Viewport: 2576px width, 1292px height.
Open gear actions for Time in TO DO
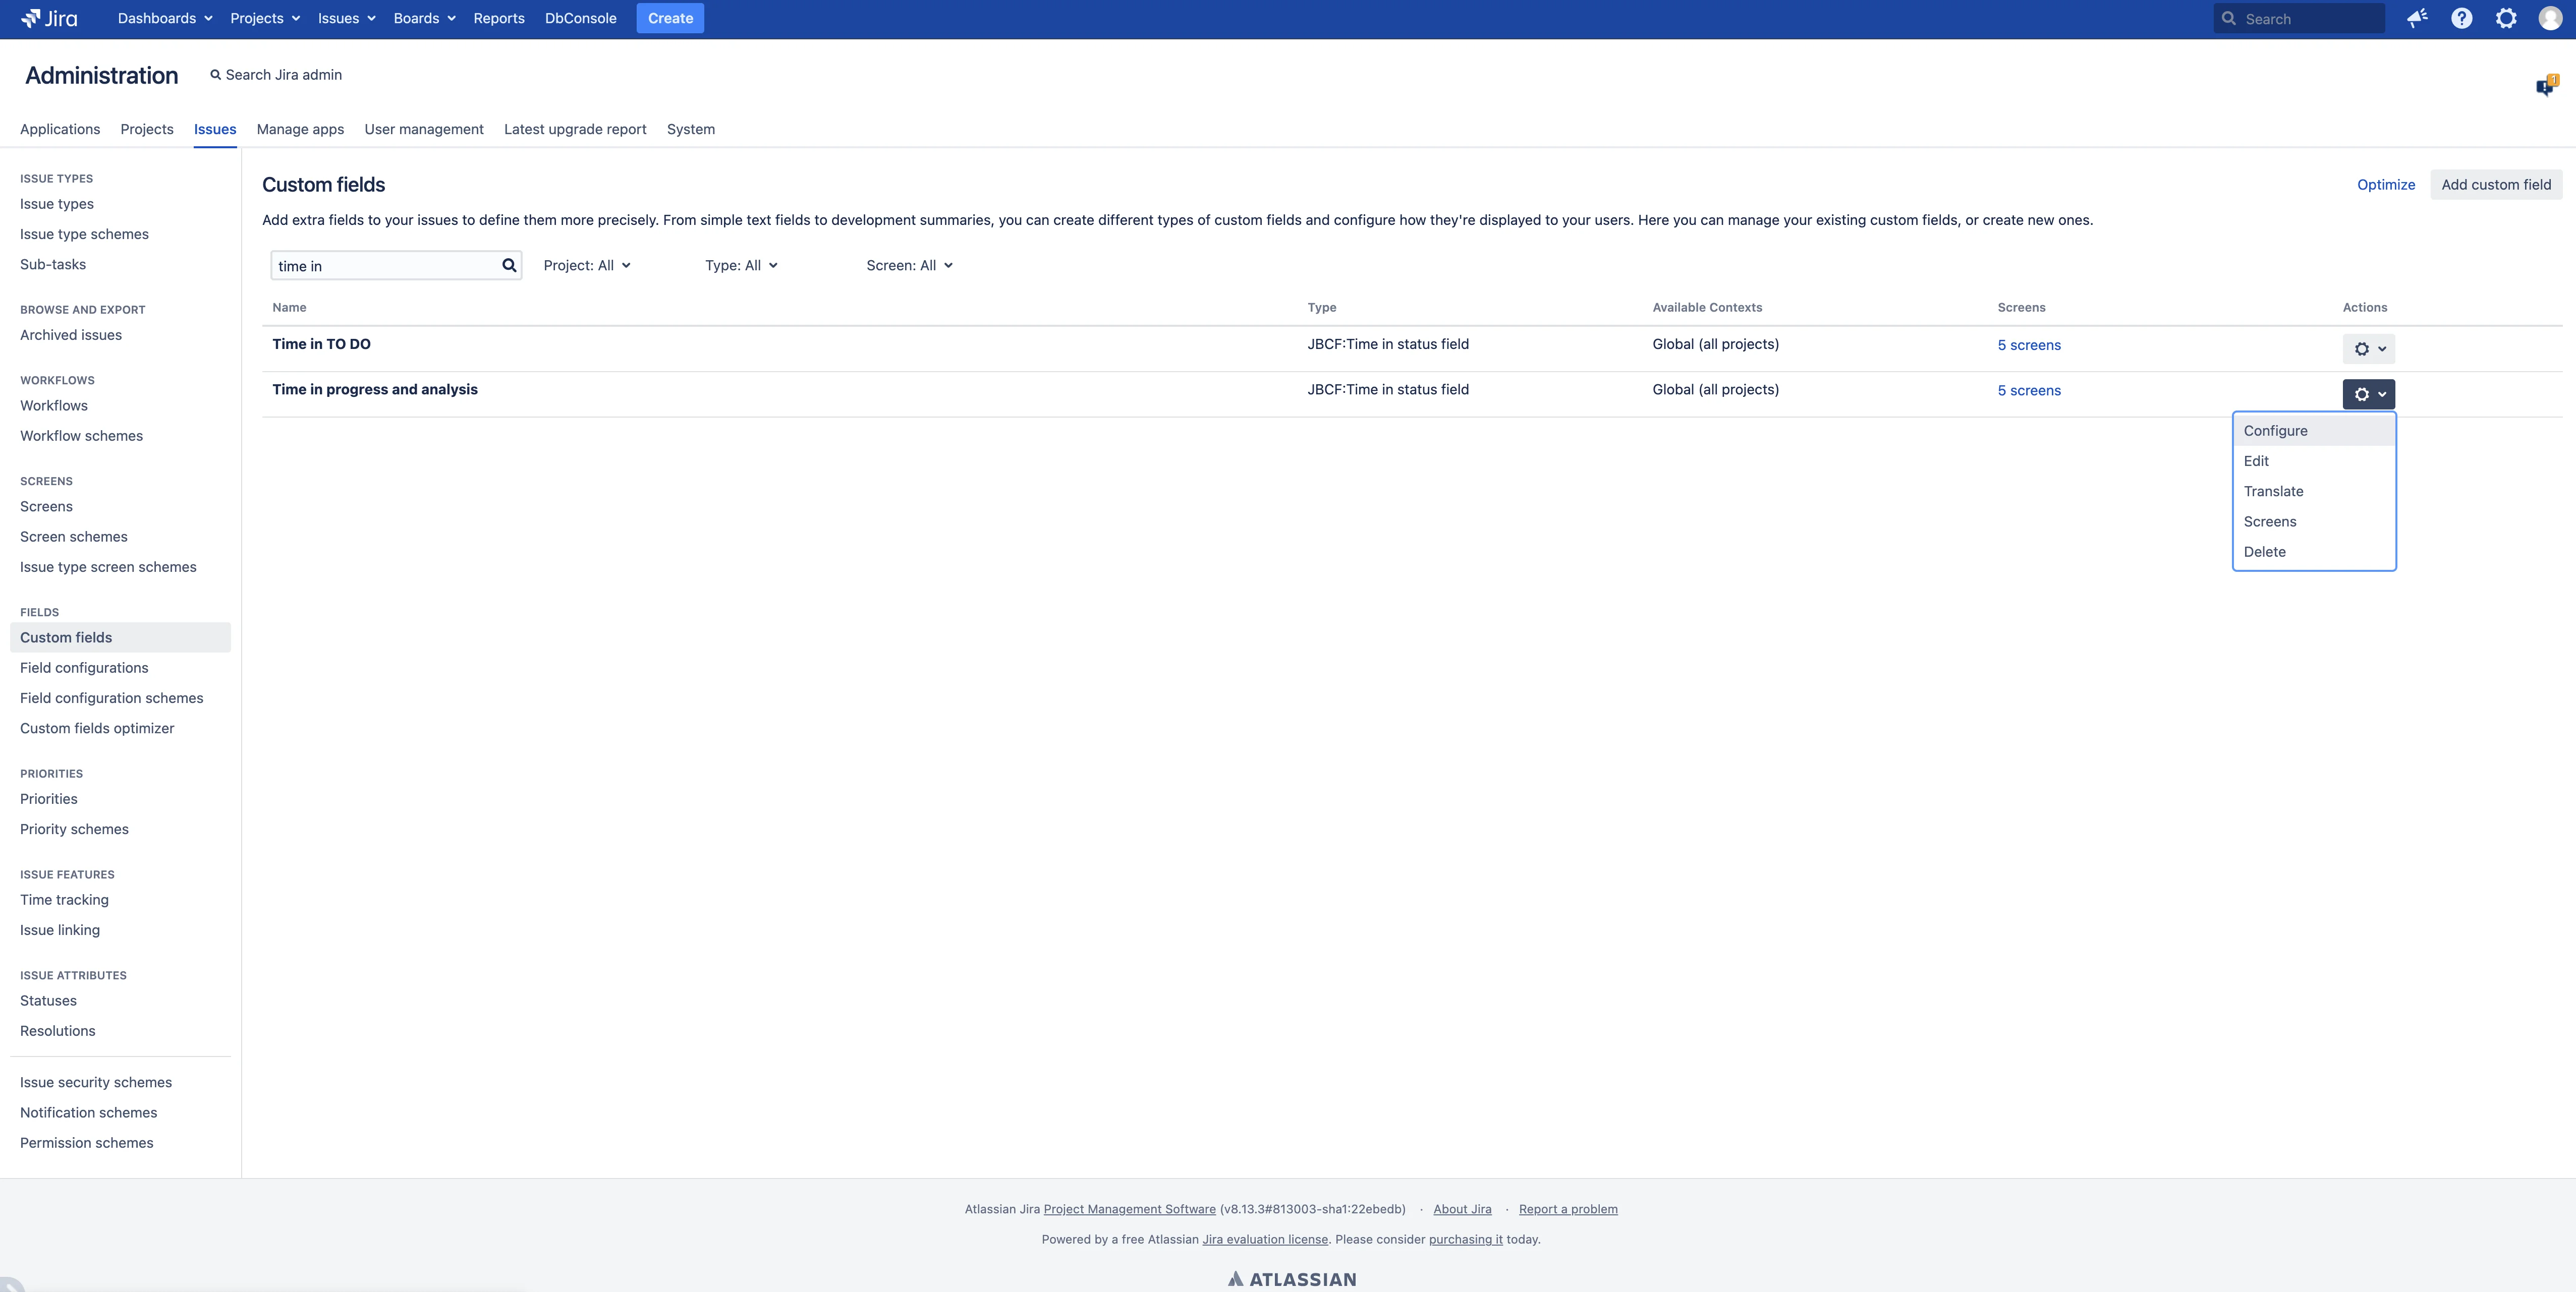2368,349
